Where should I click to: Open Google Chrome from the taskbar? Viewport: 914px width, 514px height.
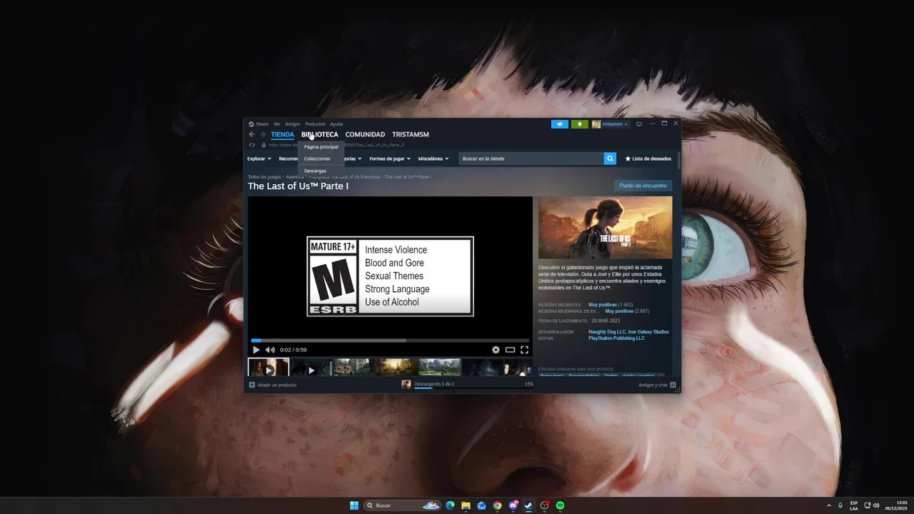[x=497, y=505]
